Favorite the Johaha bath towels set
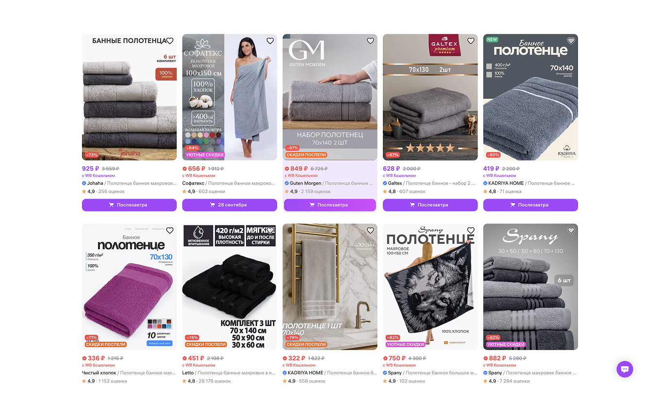660x415 pixels. tap(170, 41)
